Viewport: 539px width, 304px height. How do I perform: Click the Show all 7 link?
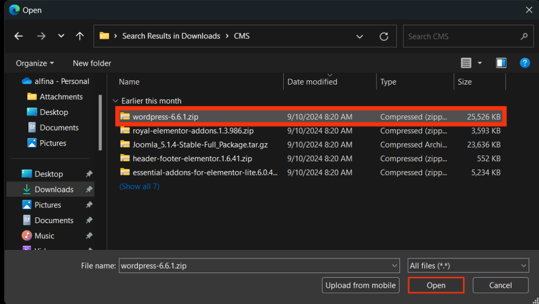pos(139,186)
